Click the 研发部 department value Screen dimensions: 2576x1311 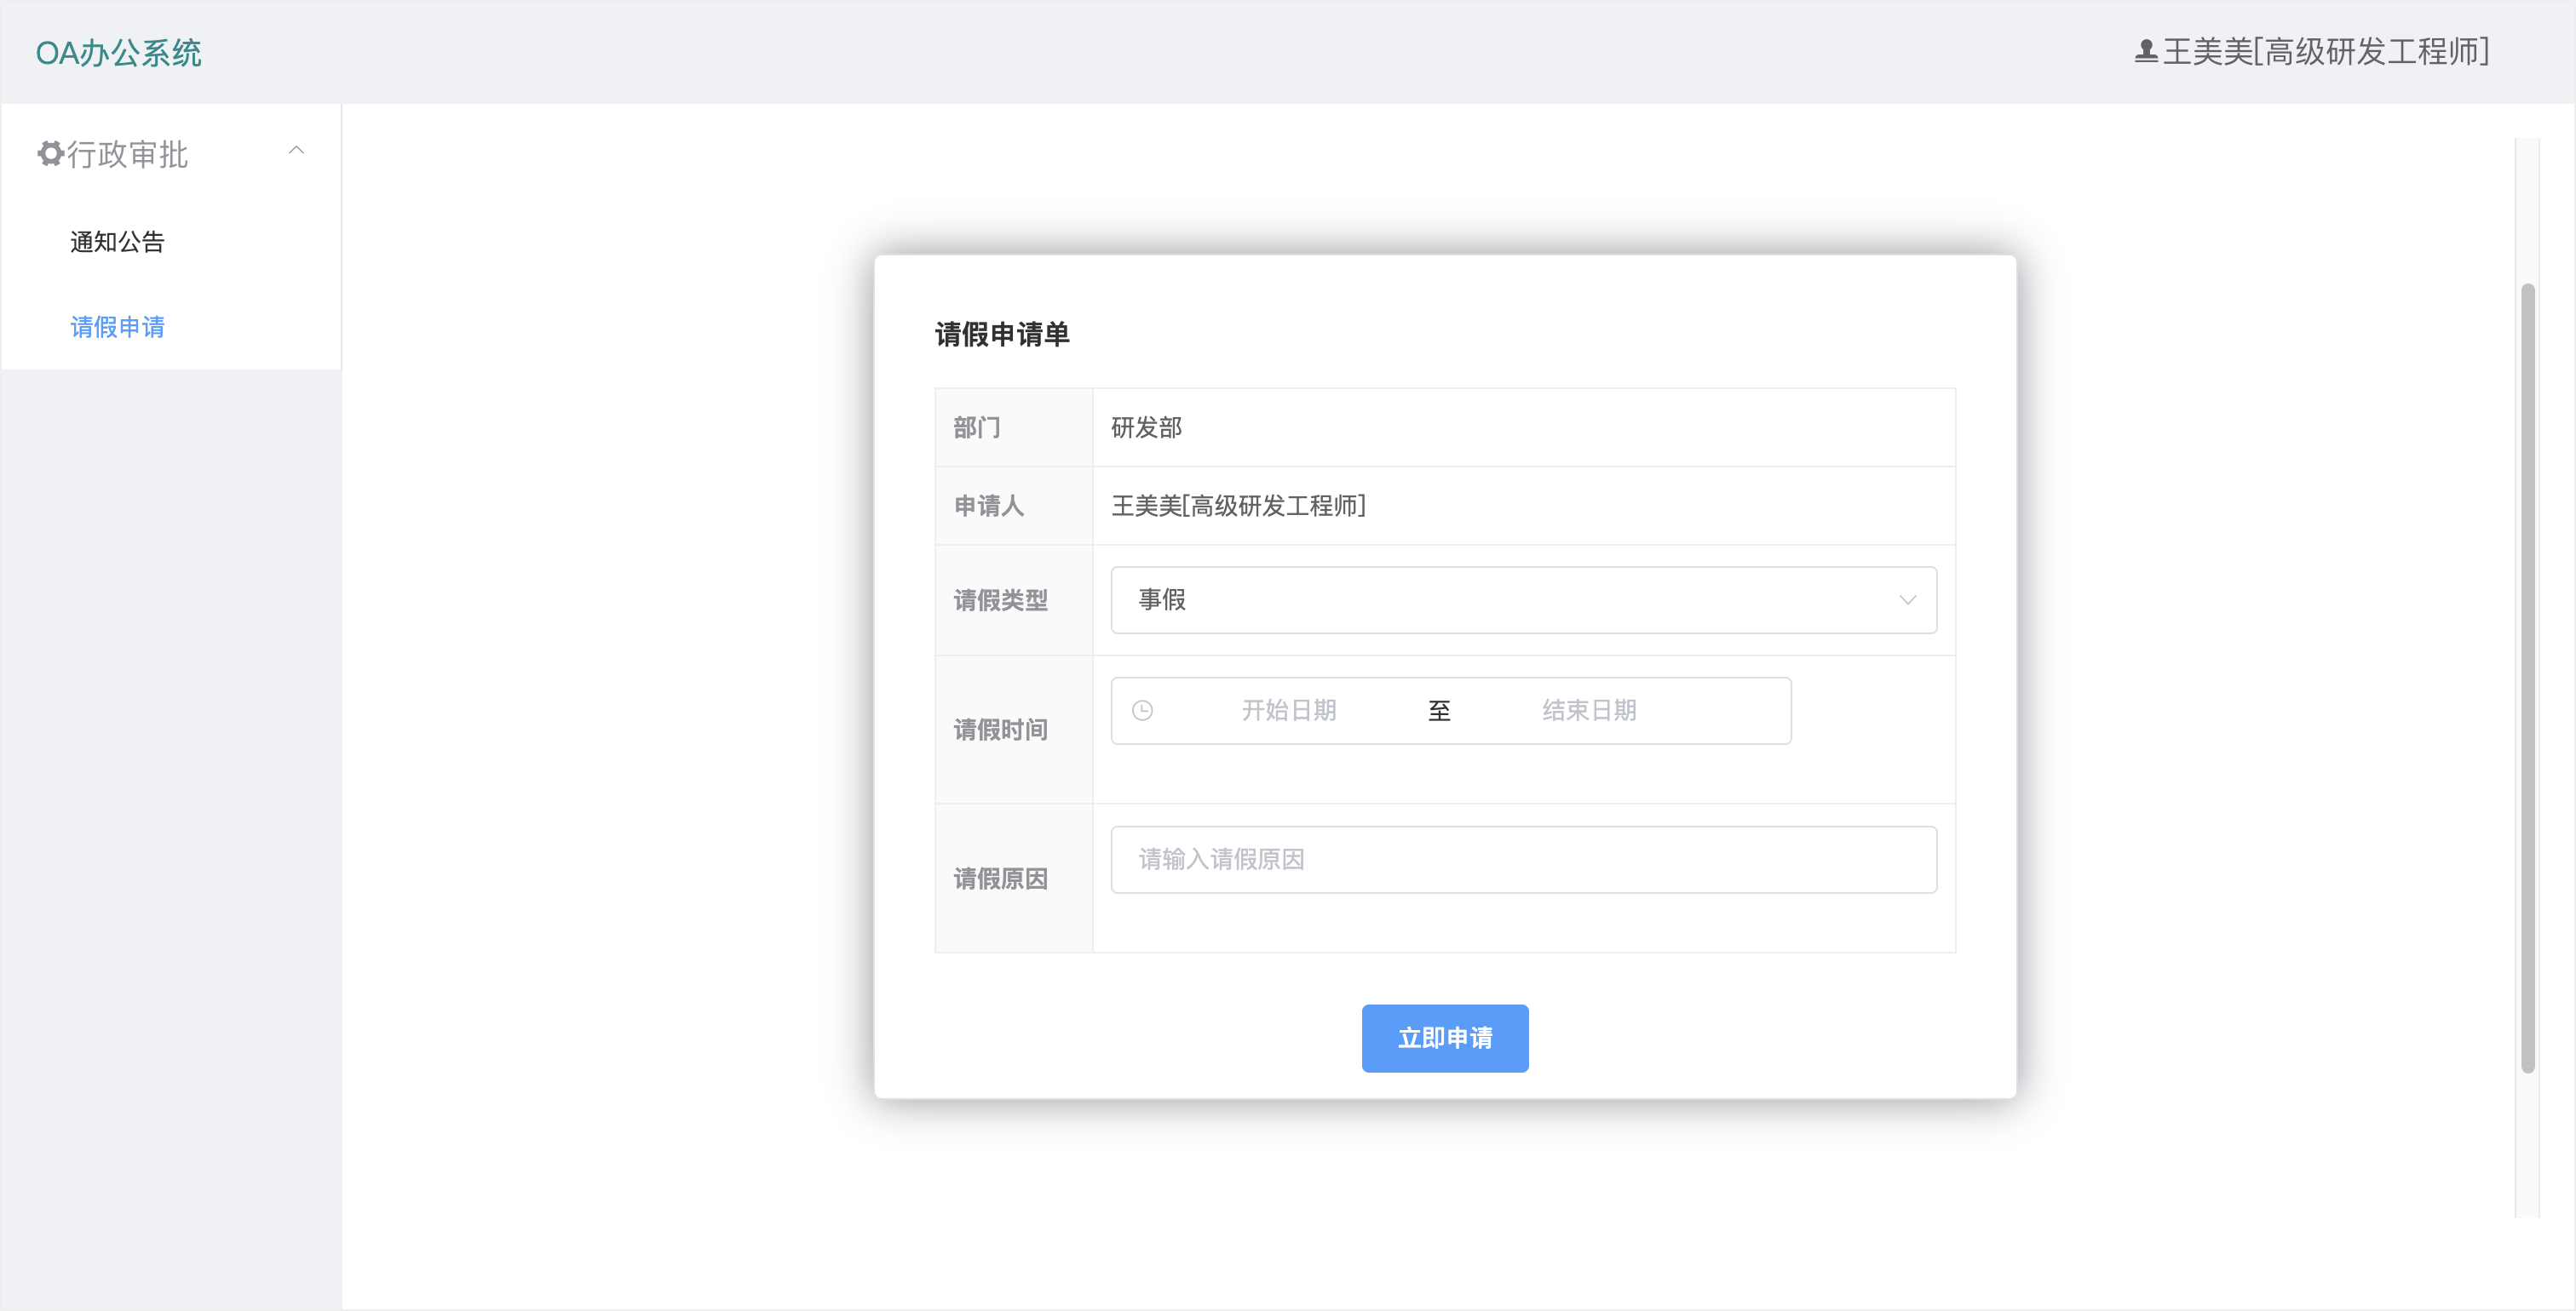pyautogui.click(x=1146, y=427)
